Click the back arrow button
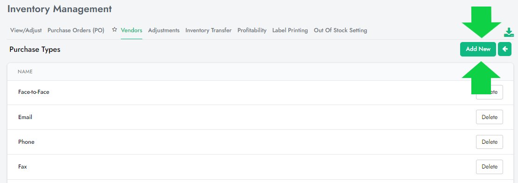 (504, 49)
